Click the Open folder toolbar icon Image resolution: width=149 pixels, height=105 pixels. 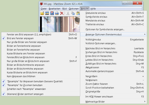42,13
